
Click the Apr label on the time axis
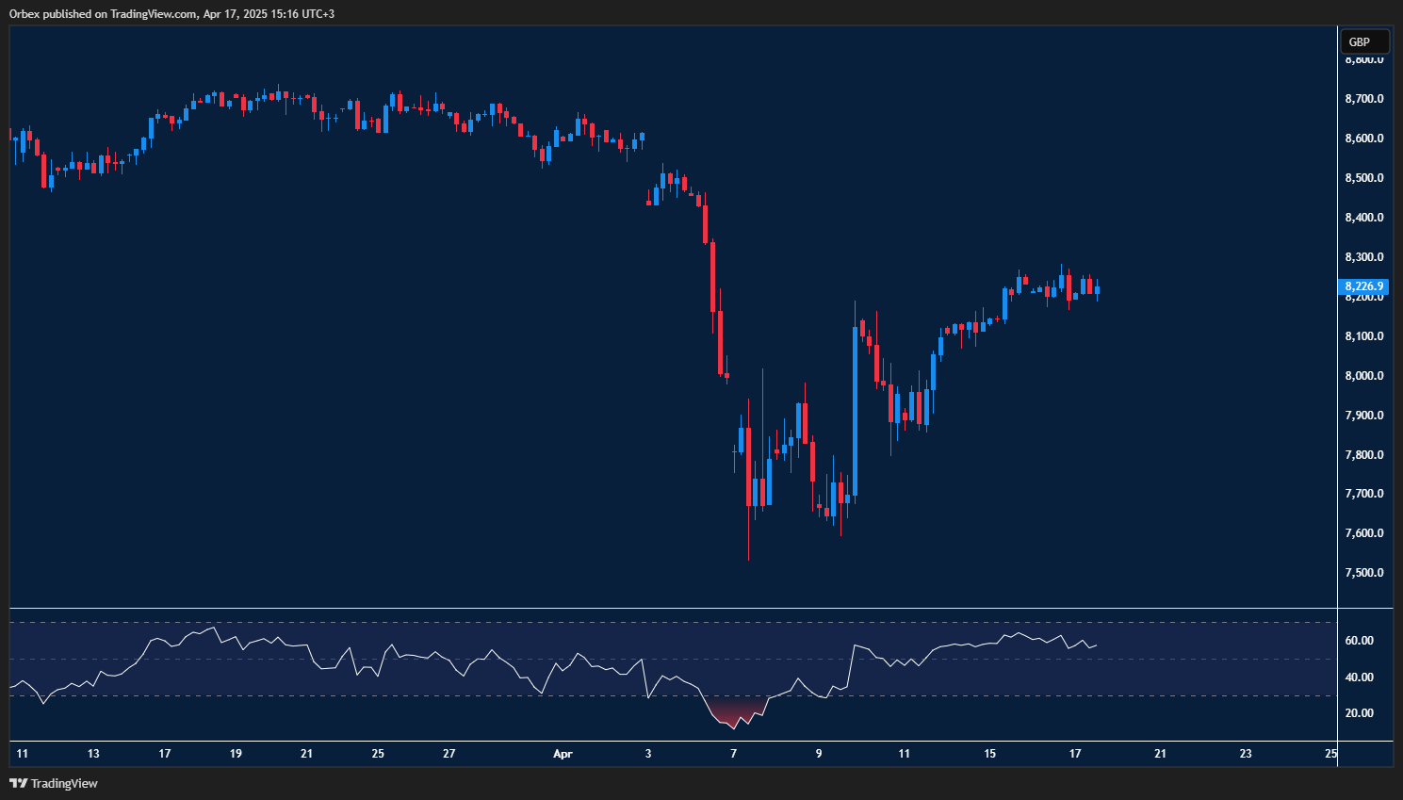coord(563,754)
